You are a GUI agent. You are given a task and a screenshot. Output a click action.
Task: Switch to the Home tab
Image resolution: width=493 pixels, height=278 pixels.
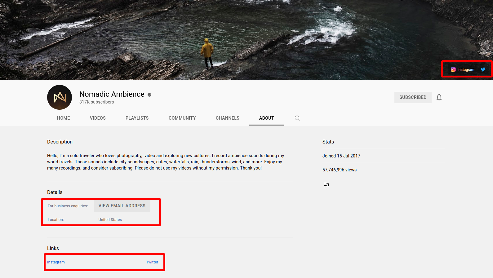[64, 118]
